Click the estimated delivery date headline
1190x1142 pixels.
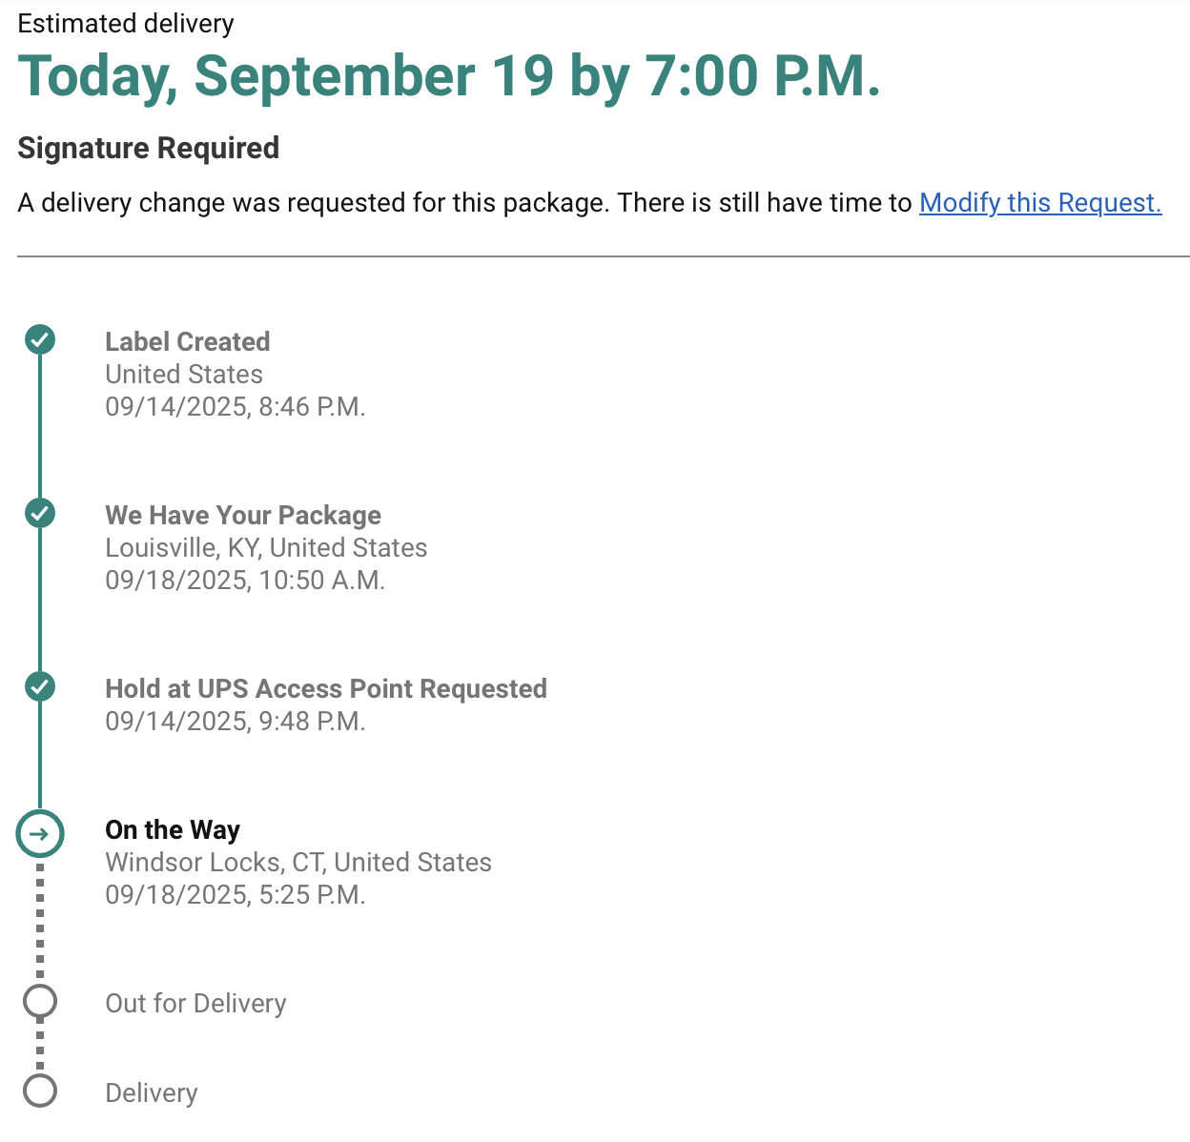point(448,76)
